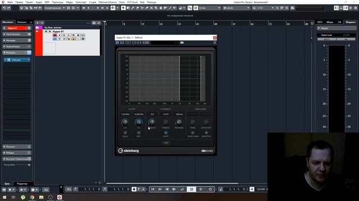Click the transport Record button
The image size is (359, 201).
coord(210,189)
